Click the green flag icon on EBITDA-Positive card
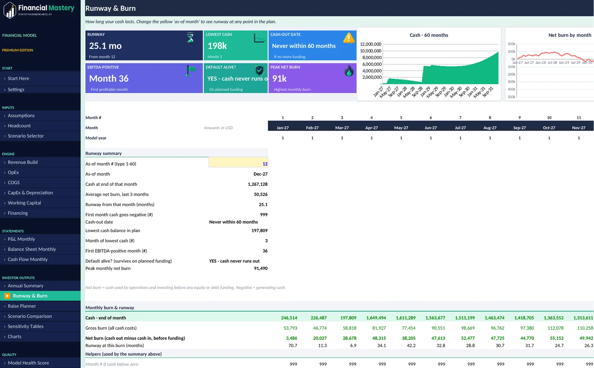Screen dimensions: 594x368 click(x=190, y=71)
